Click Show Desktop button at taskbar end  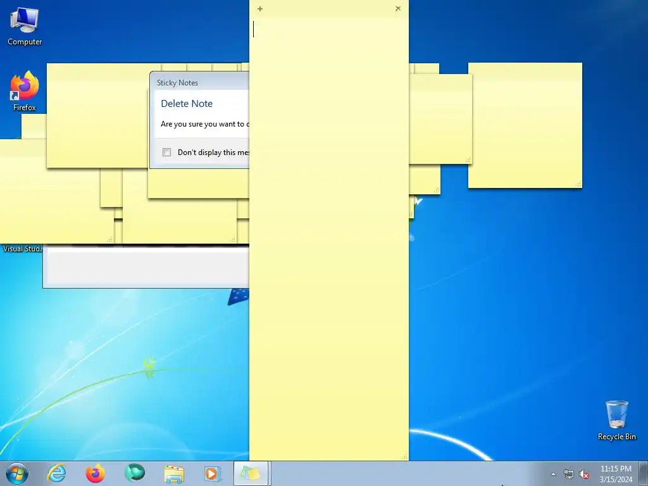[x=644, y=473]
